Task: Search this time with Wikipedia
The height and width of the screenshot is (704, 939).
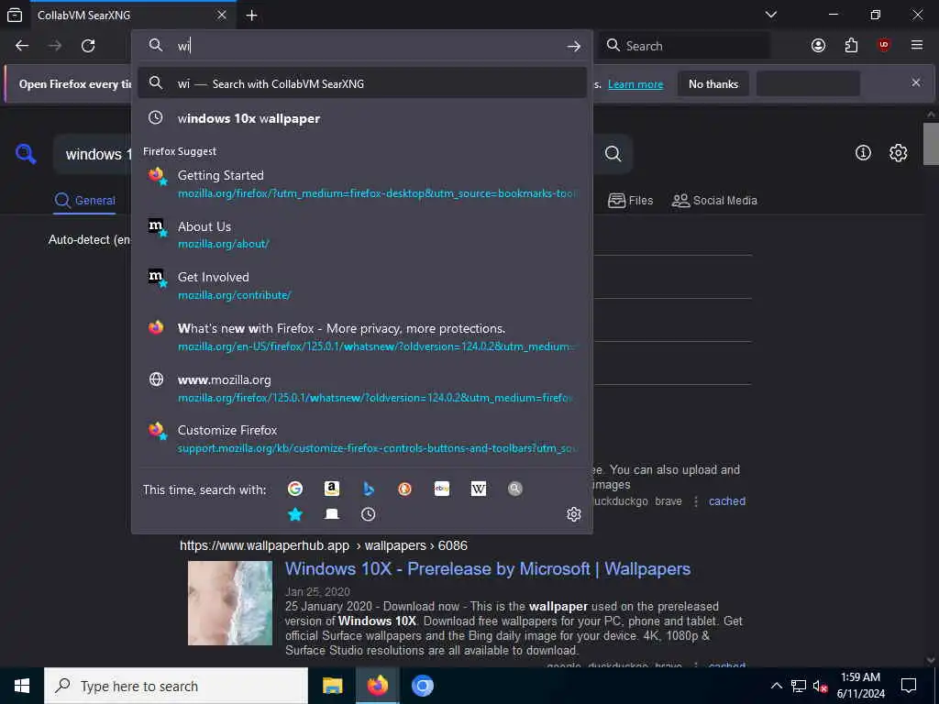Action: [479, 489]
